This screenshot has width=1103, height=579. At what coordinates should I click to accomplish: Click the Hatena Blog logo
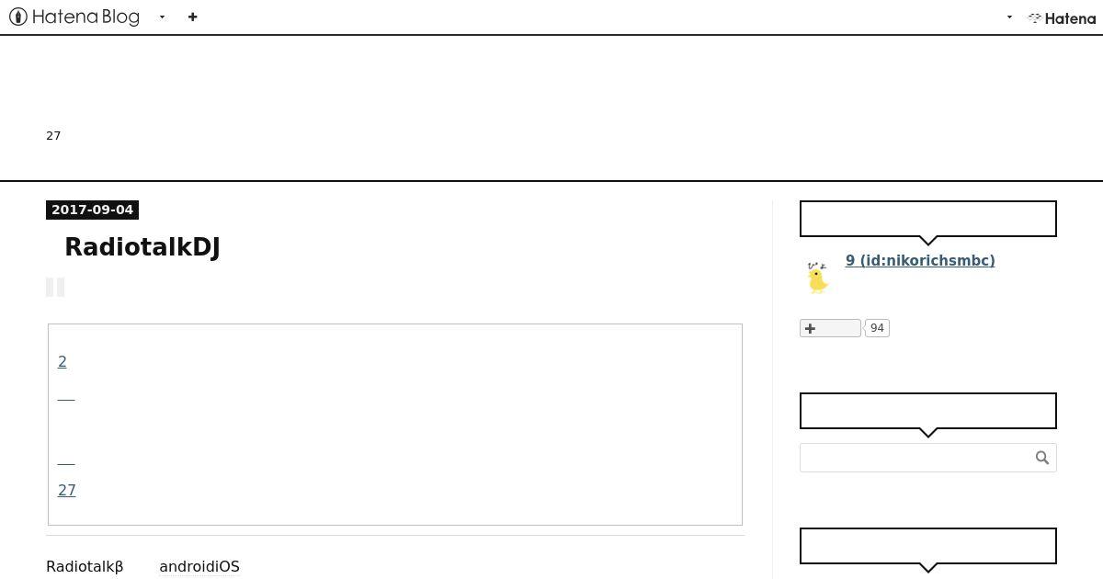[74, 17]
